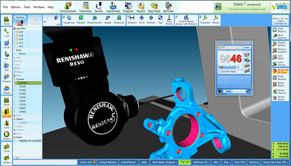Open the Program menu
Screen dimensions: 291x166
(128, 7)
